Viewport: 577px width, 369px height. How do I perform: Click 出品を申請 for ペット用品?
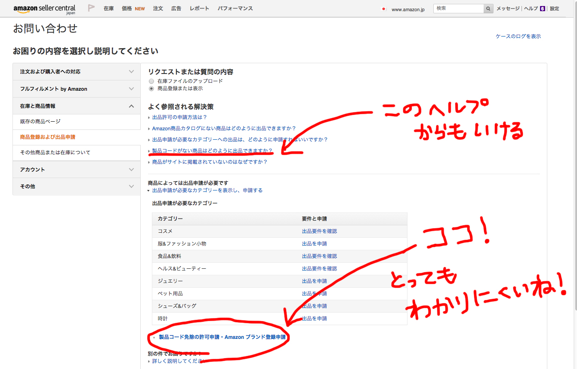[x=314, y=293]
